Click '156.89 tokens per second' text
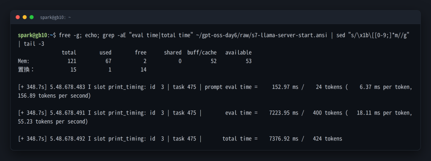This screenshot has height=161, width=431. [53, 96]
